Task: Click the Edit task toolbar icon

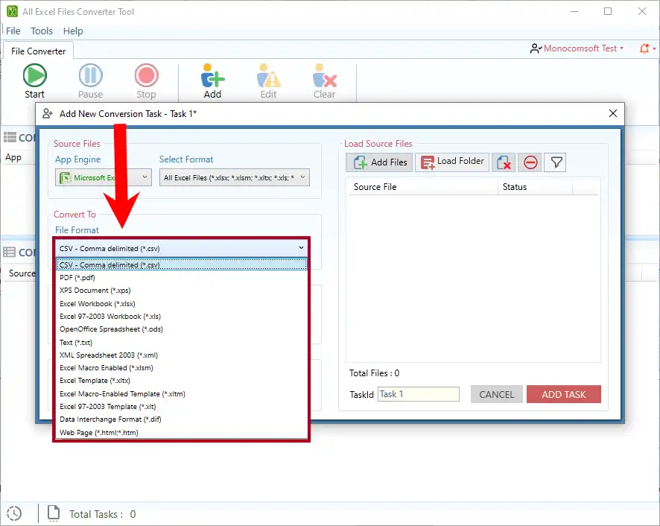Action: [269, 75]
